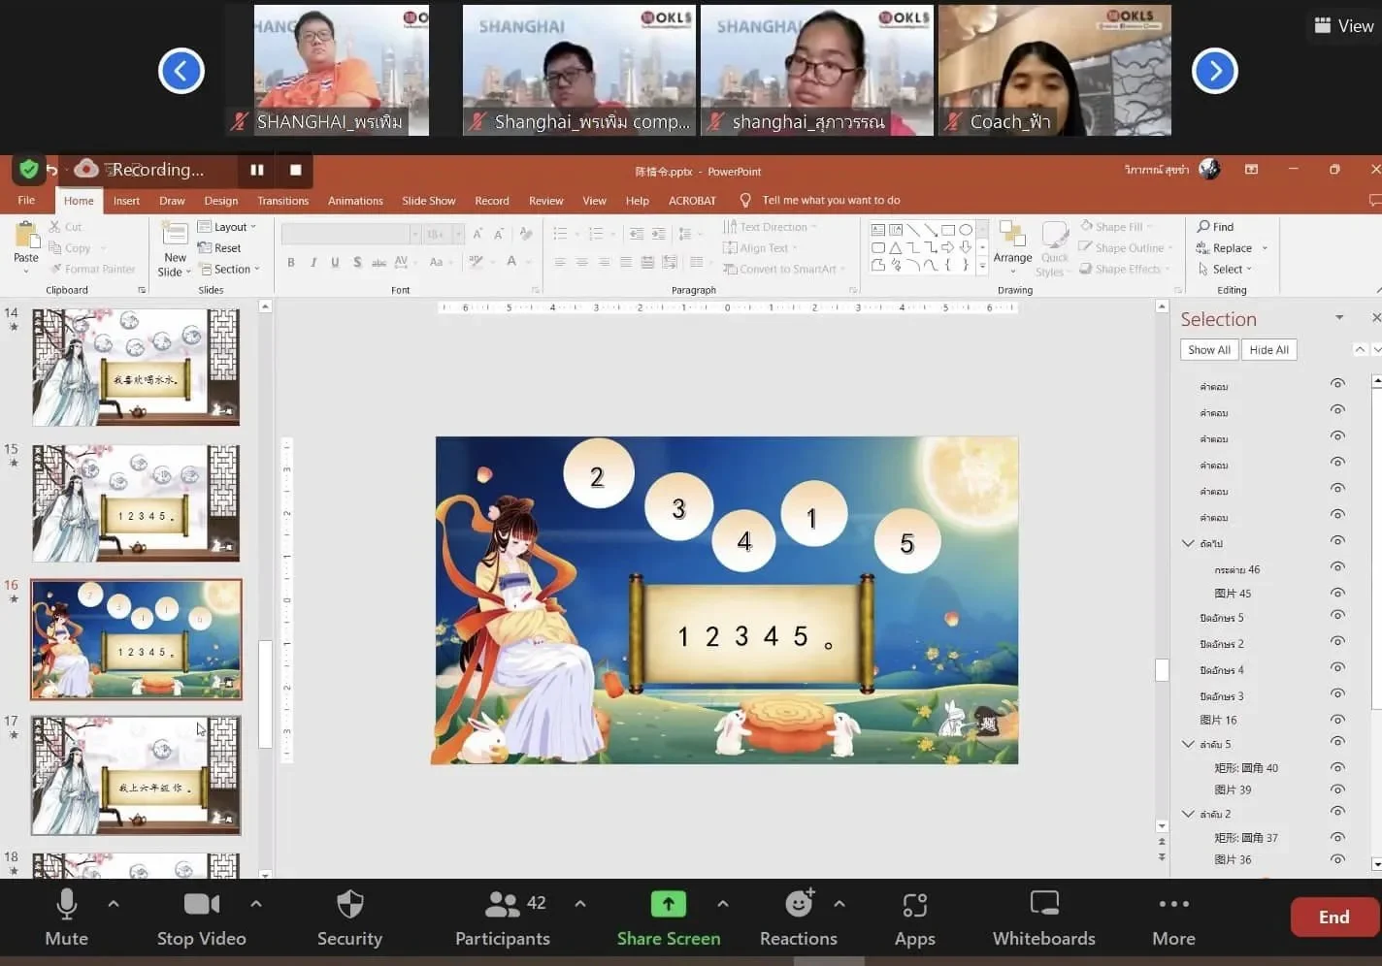Stop the recording with the square button
Screen dimensions: 1382x966
coord(296,170)
